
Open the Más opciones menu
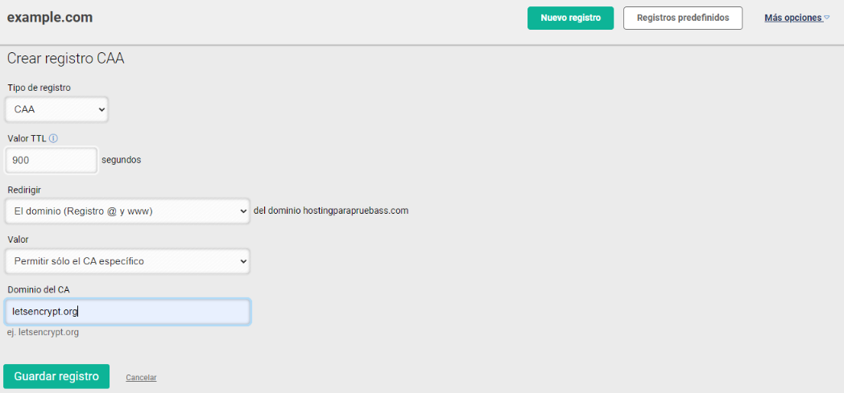point(792,18)
